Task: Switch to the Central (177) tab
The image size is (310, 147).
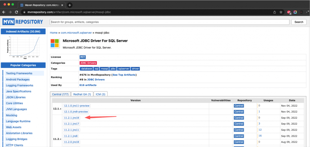Action: point(60,94)
